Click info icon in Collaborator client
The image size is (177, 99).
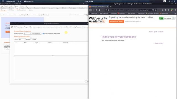pyautogui.click(x=12, y=27)
